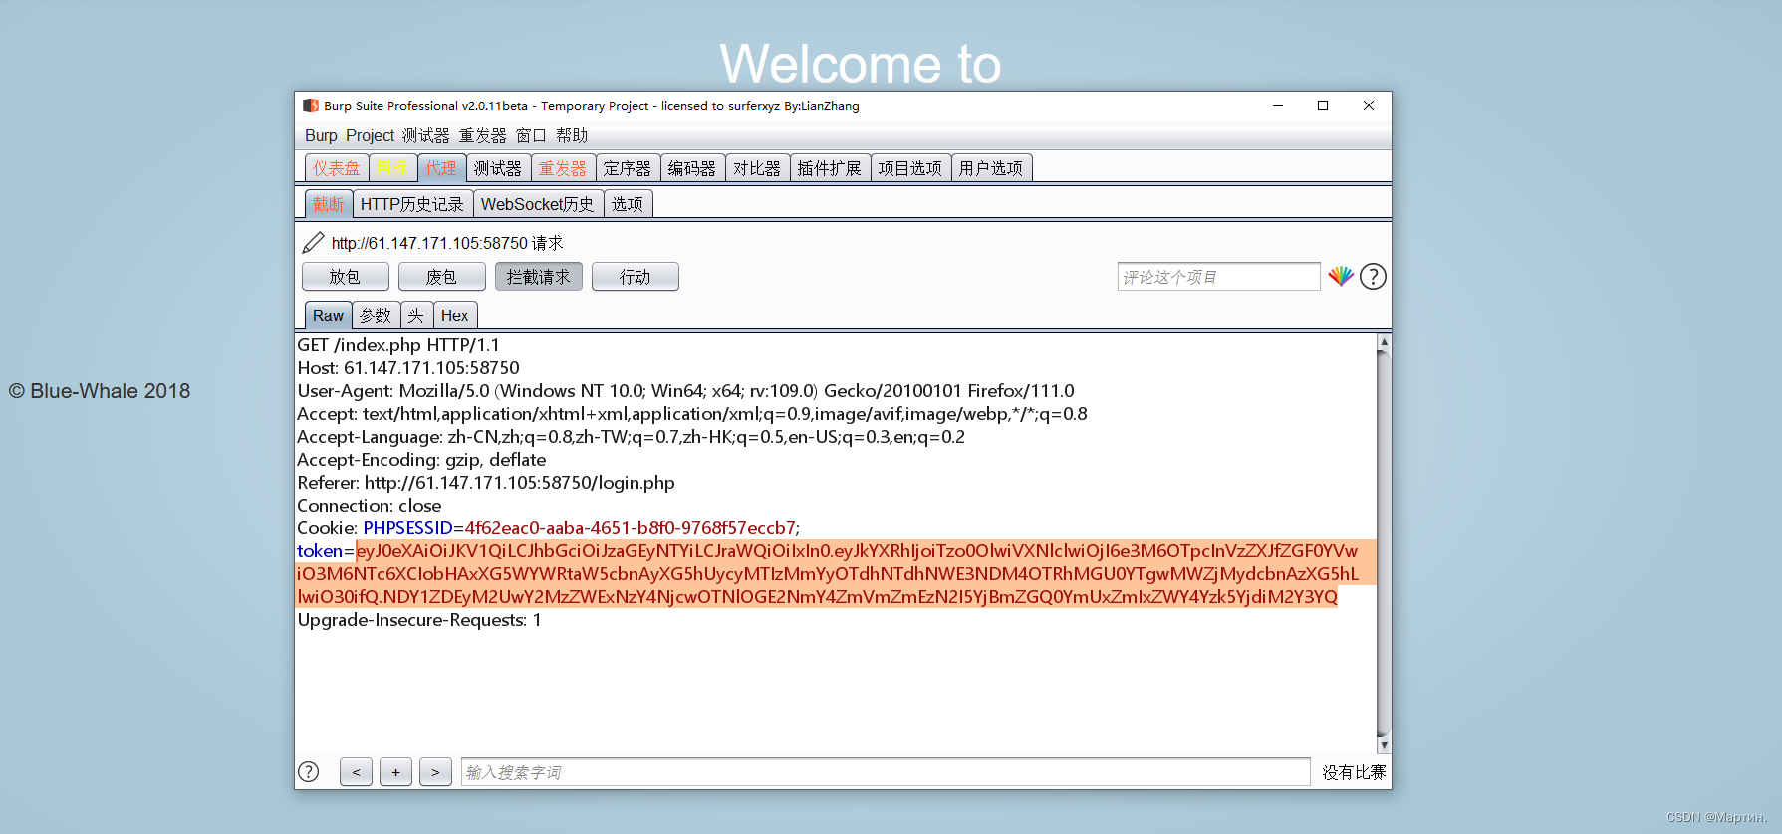Select the HTTP历史记录 sub-tab
1782x834 pixels.
[412, 204]
